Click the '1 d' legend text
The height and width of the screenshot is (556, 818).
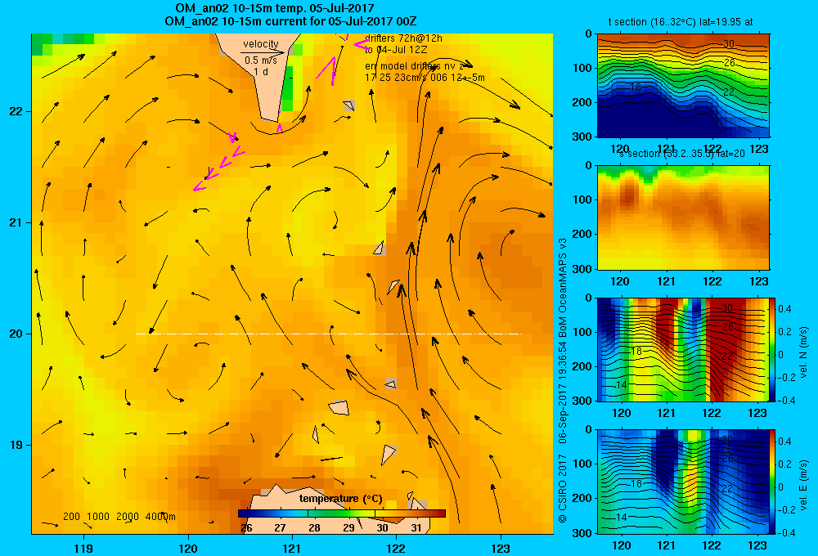pos(261,71)
